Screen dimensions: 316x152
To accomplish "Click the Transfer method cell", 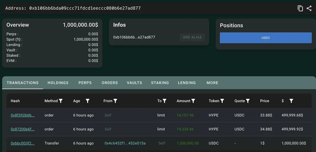I will tap(52, 143).
